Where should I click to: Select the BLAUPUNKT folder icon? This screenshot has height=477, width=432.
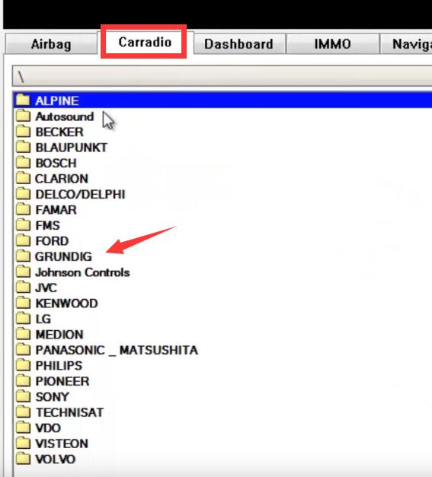pyautogui.click(x=23, y=147)
